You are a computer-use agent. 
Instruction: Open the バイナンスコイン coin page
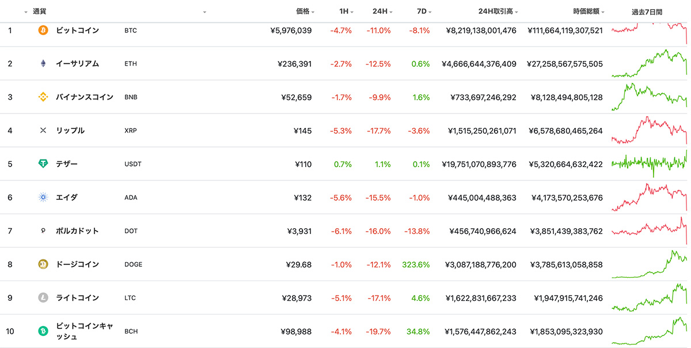pos(85,97)
